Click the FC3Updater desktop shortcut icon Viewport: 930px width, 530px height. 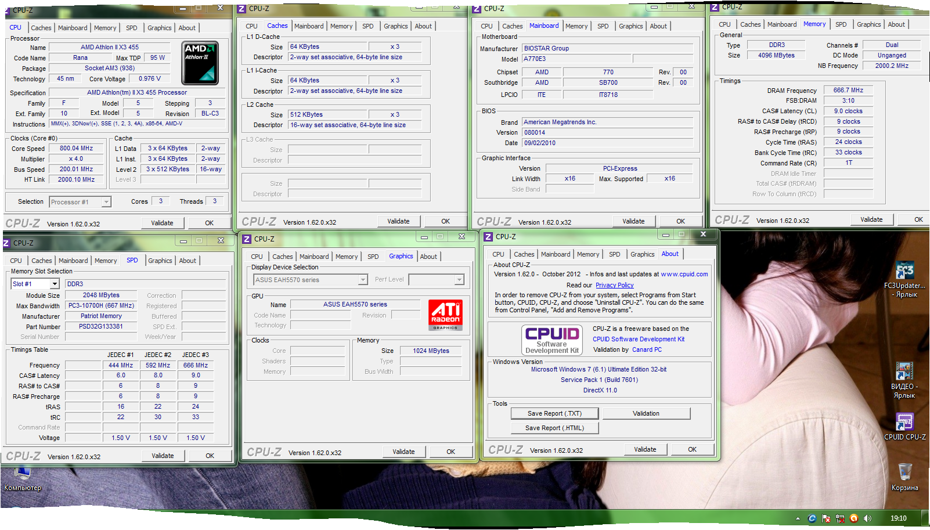point(904,271)
